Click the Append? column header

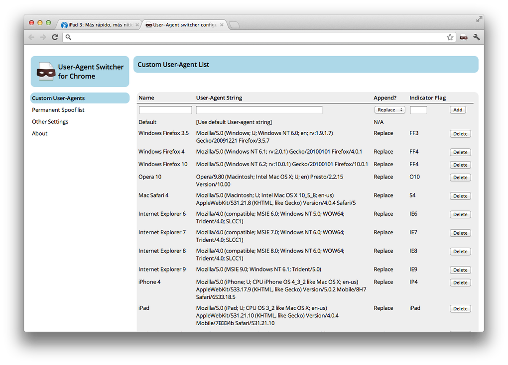[385, 98]
